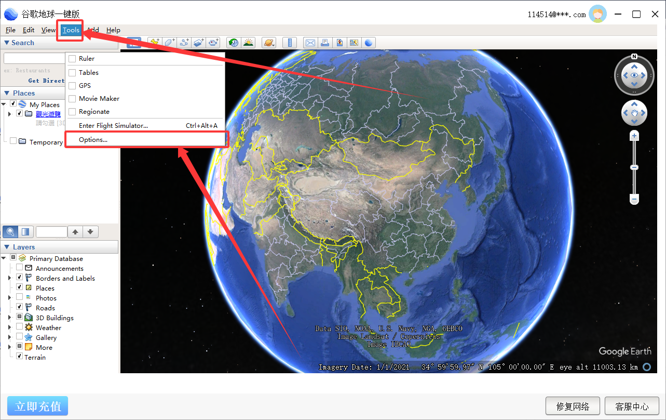Click the Save Image toolbar icon
666x420 pixels.
click(339, 43)
